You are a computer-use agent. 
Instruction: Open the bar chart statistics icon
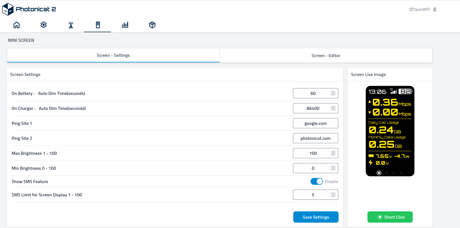coord(125,25)
